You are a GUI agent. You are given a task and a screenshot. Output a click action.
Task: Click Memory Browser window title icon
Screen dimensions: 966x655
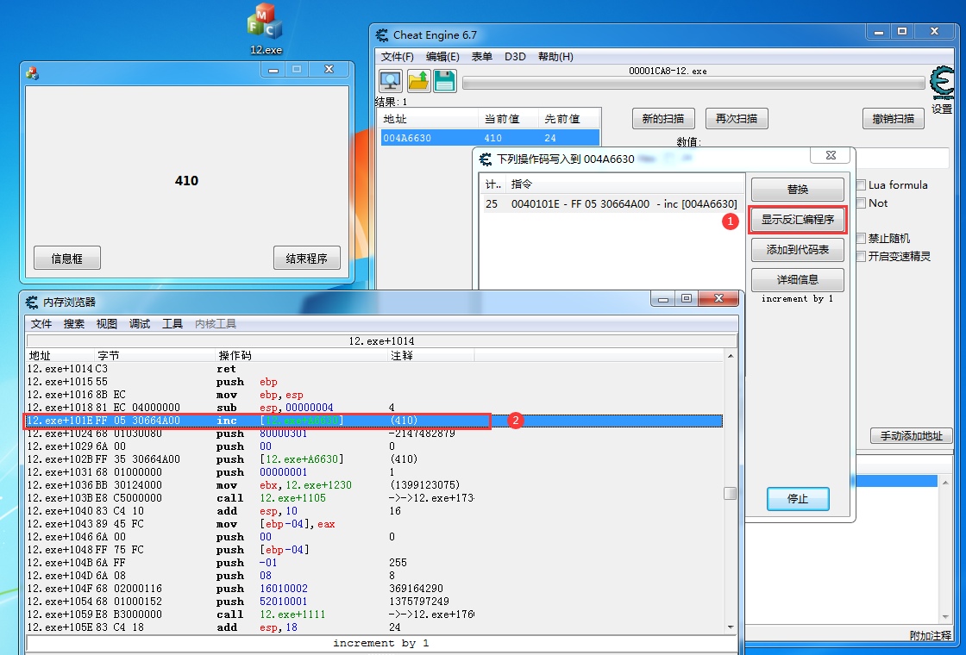click(x=31, y=303)
